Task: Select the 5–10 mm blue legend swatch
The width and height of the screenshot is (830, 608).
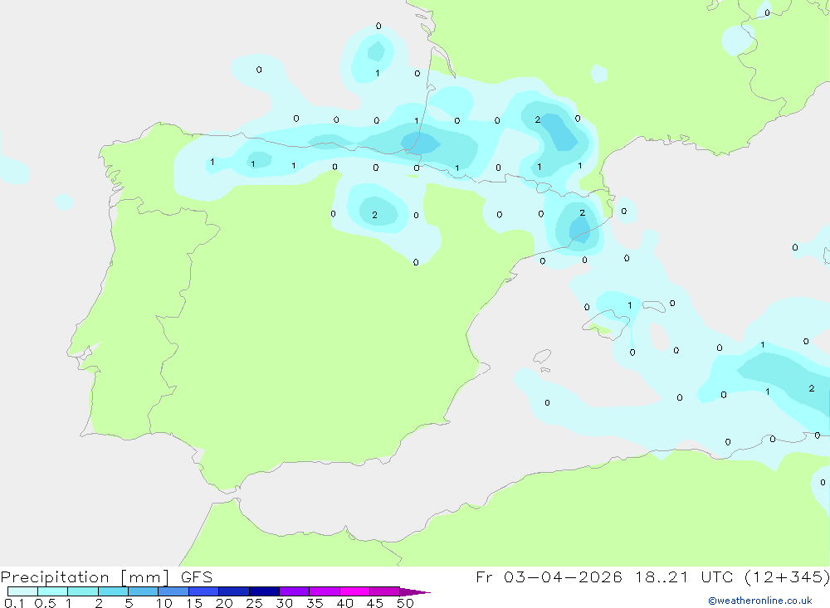Action: (144, 591)
